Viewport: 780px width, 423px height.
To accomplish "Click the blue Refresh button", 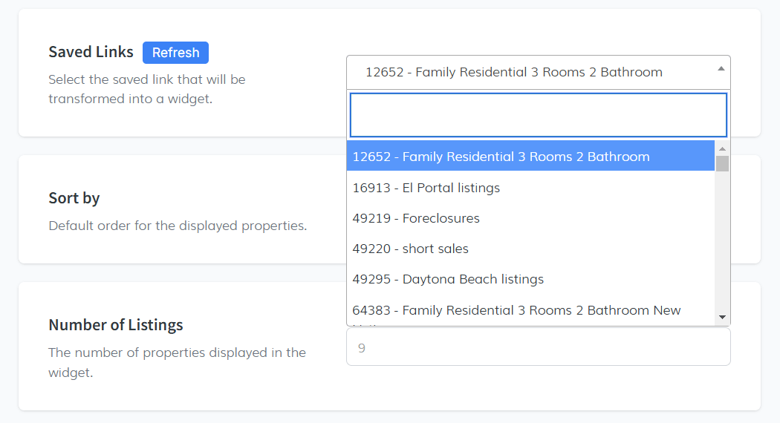I will tap(175, 53).
